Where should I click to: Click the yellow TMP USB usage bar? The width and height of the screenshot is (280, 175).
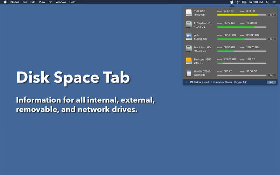pyautogui.click(x=238, y=15)
